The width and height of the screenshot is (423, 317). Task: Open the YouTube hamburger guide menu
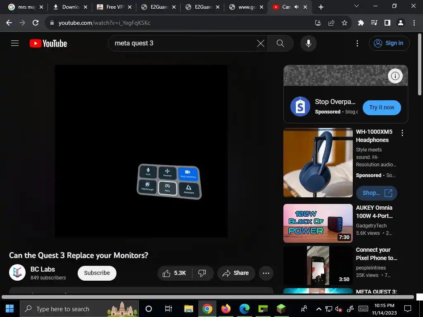pyautogui.click(x=15, y=43)
